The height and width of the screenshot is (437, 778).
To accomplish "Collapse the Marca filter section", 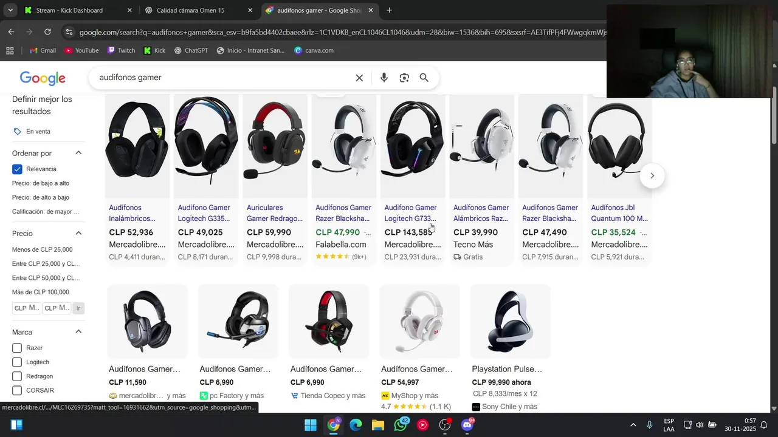I will 78,332.
